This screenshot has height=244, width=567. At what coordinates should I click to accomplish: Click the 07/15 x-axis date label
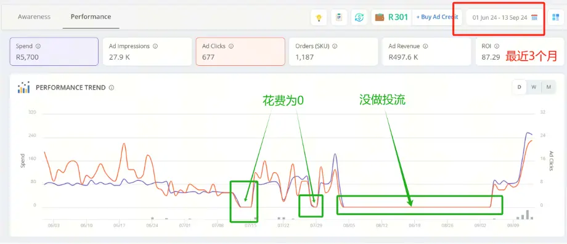[x=251, y=226]
